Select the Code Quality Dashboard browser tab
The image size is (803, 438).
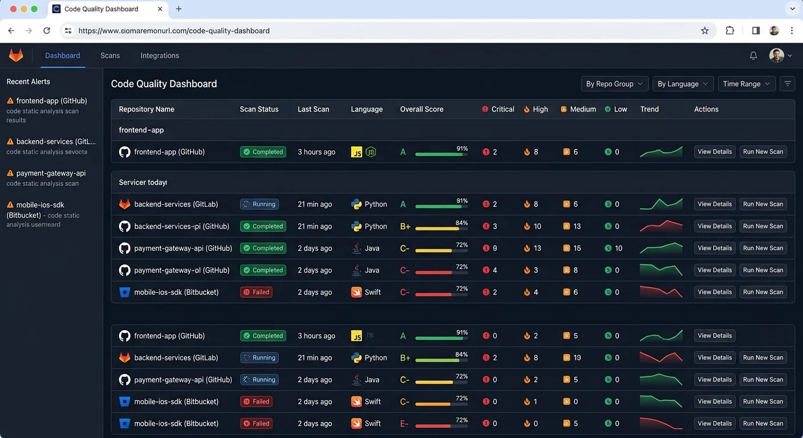click(x=107, y=9)
